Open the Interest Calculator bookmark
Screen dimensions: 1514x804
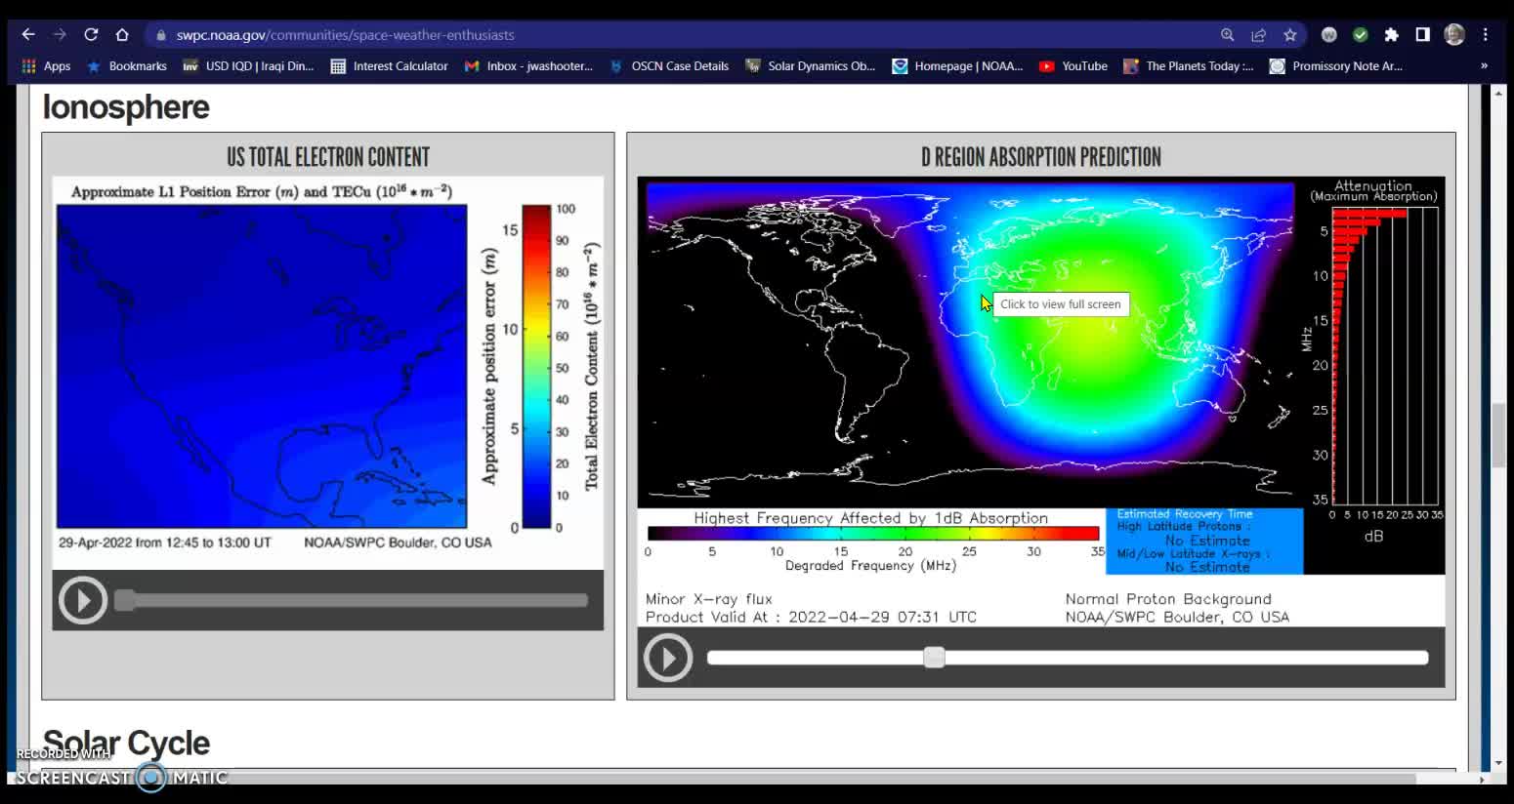[x=389, y=66]
